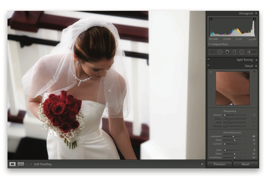Screen dimensions: 270x179
Task: Open the Before/After view options dropdown
Action: (26, 164)
